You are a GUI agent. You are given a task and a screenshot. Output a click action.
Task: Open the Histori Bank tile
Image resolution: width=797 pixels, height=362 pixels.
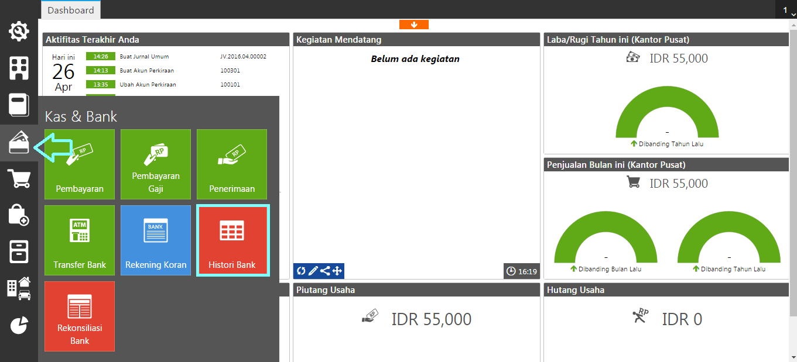point(232,240)
